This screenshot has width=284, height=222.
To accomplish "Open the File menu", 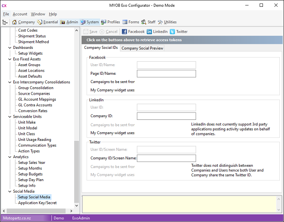I will 6,14.
